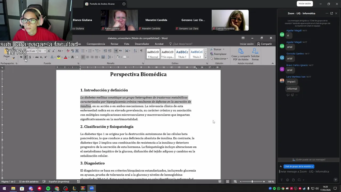Open the Correspondencia ribbon tab

(96, 44)
